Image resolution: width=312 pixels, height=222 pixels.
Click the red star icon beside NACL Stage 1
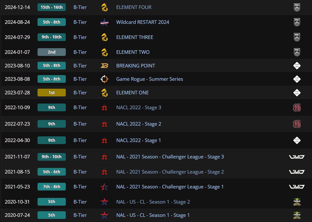click(105, 140)
